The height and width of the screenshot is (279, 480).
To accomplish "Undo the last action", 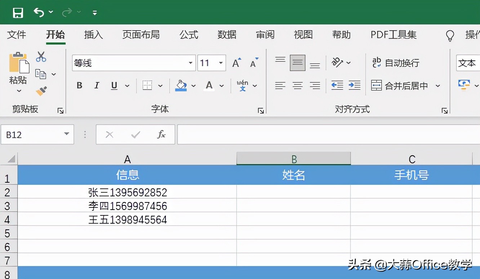I will pyautogui.click(x=39, y=12).
